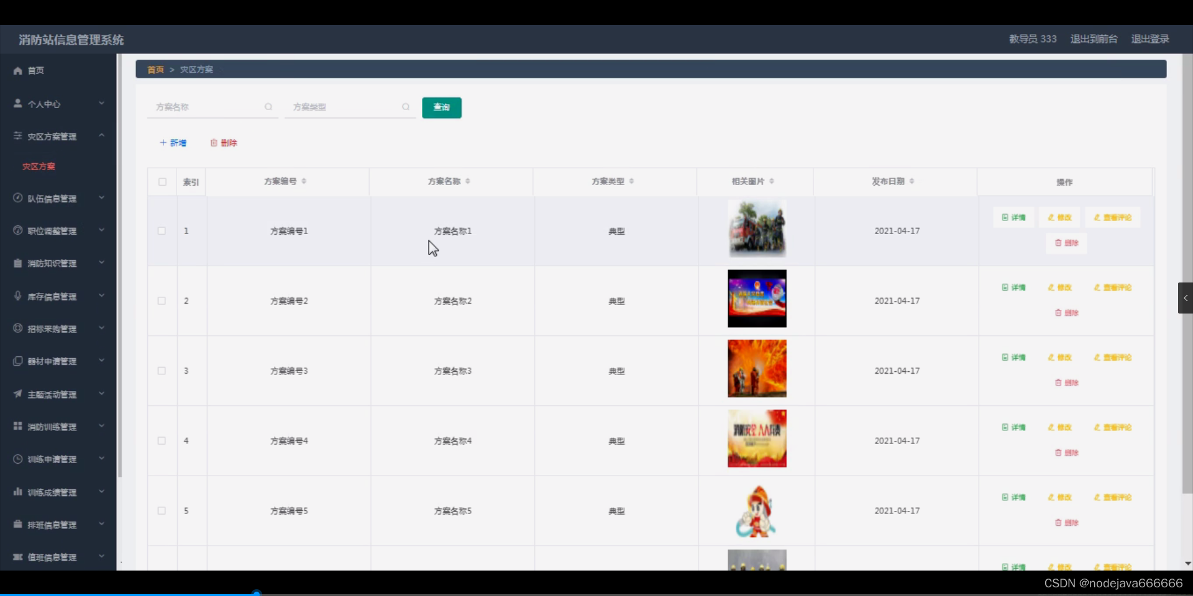
Task: Open the firefighter cartoon thumbnail in row 5
Action: pos(757,511)
